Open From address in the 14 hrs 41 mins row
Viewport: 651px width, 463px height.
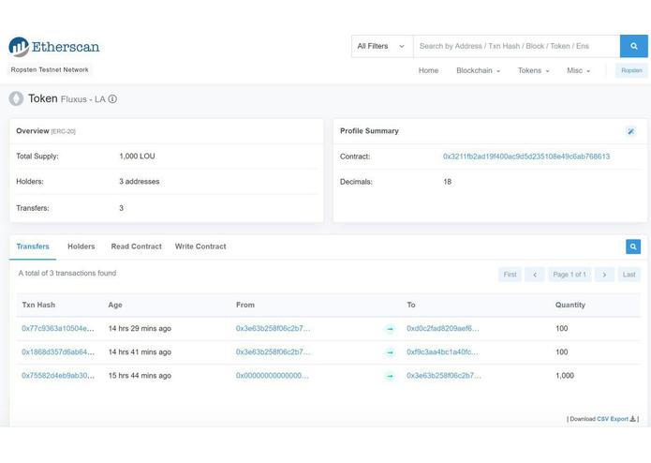coord(273,352)
